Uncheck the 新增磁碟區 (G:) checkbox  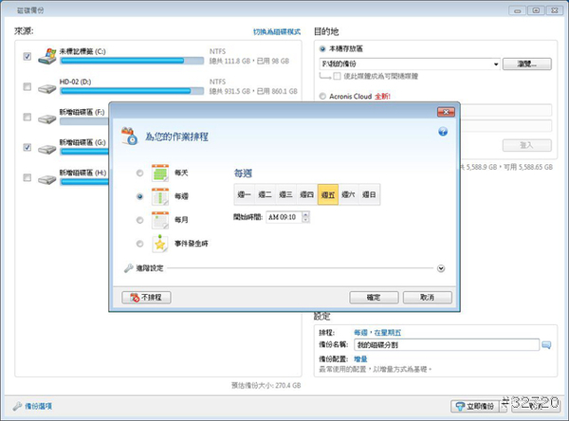pos(28,147)
